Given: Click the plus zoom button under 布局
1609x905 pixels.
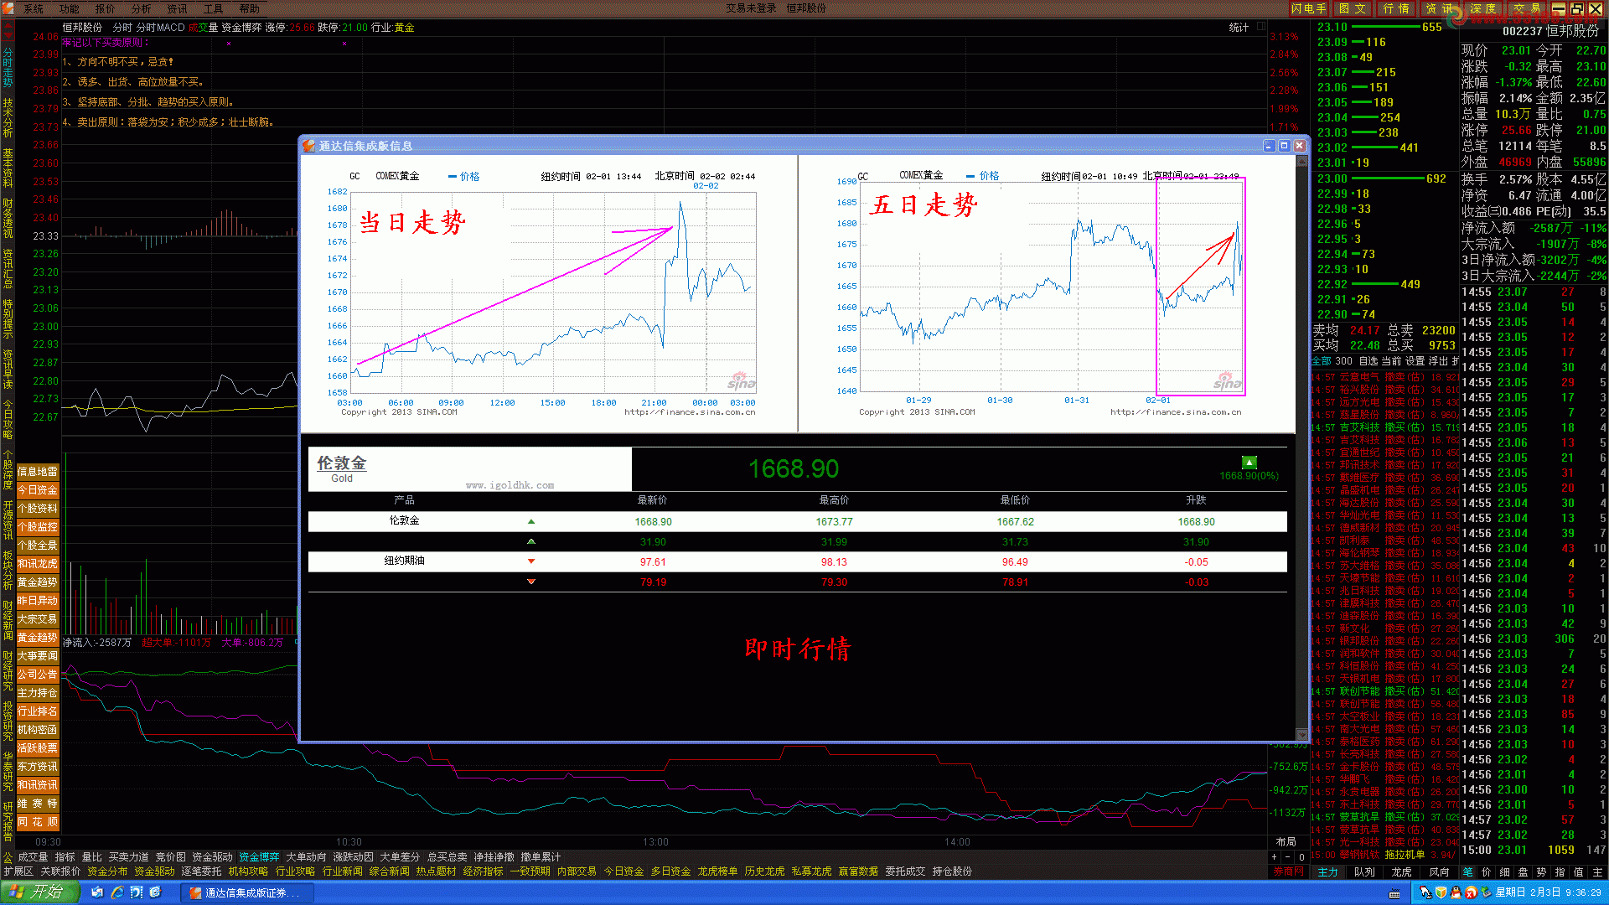Looking at the screenshot, I should click(1274, 857).
